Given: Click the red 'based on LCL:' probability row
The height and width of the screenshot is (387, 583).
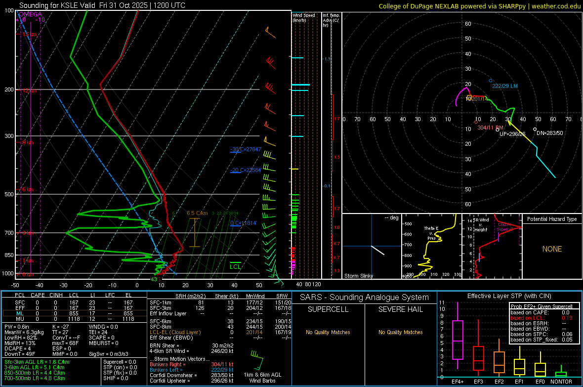Looking at the screenshot, I should pyautogui.click(x=541, y=318).
